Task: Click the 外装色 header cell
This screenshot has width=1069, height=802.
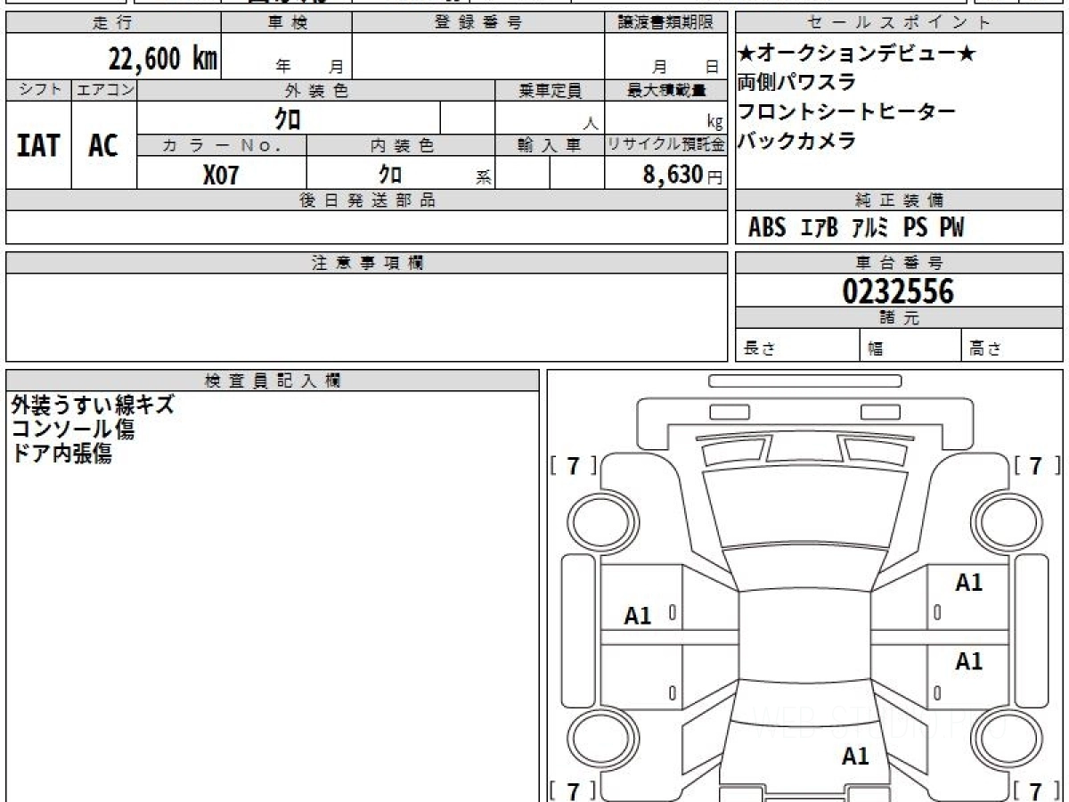Action: point(316,90)
